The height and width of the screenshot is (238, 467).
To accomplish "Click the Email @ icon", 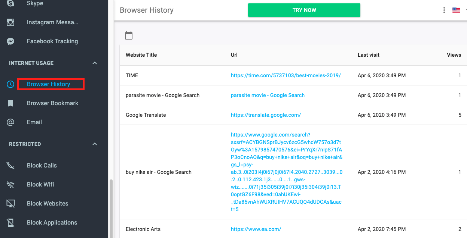I will pos(10,122).
